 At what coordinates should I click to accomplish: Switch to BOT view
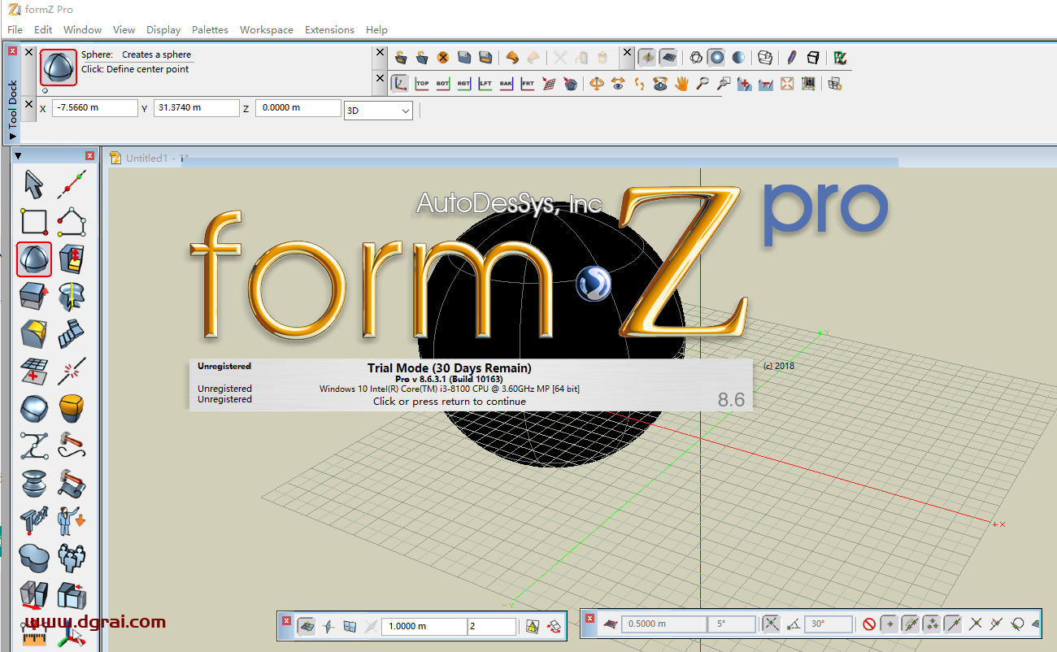pyautogui.click(x=443, y=83)
